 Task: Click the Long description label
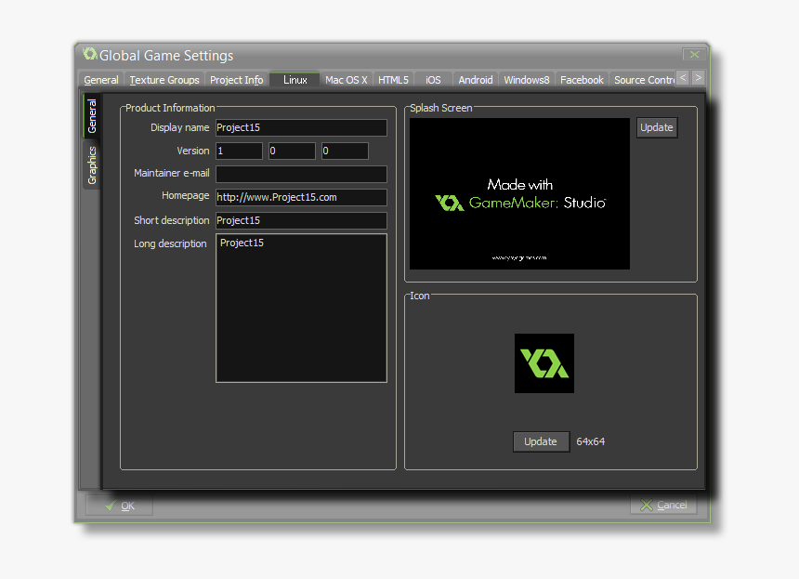[170, 243]
